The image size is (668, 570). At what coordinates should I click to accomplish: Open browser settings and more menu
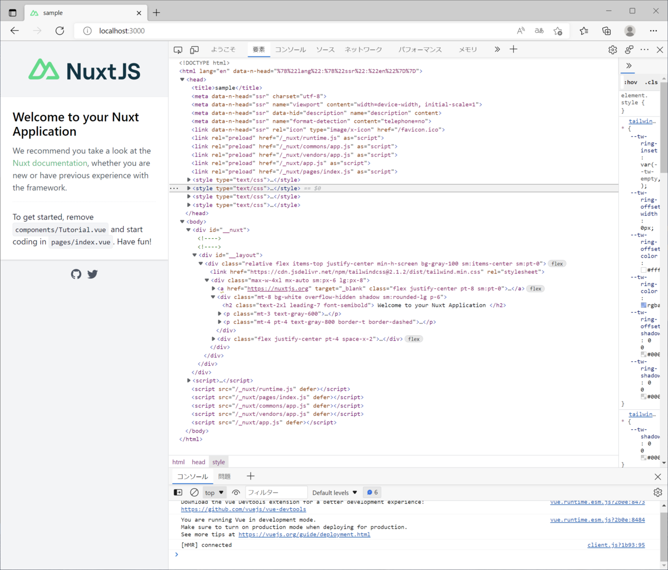653,31
